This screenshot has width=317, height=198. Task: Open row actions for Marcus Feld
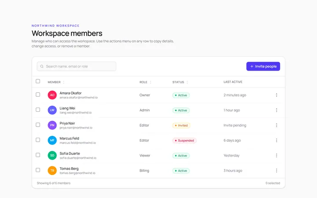[276, 140]
